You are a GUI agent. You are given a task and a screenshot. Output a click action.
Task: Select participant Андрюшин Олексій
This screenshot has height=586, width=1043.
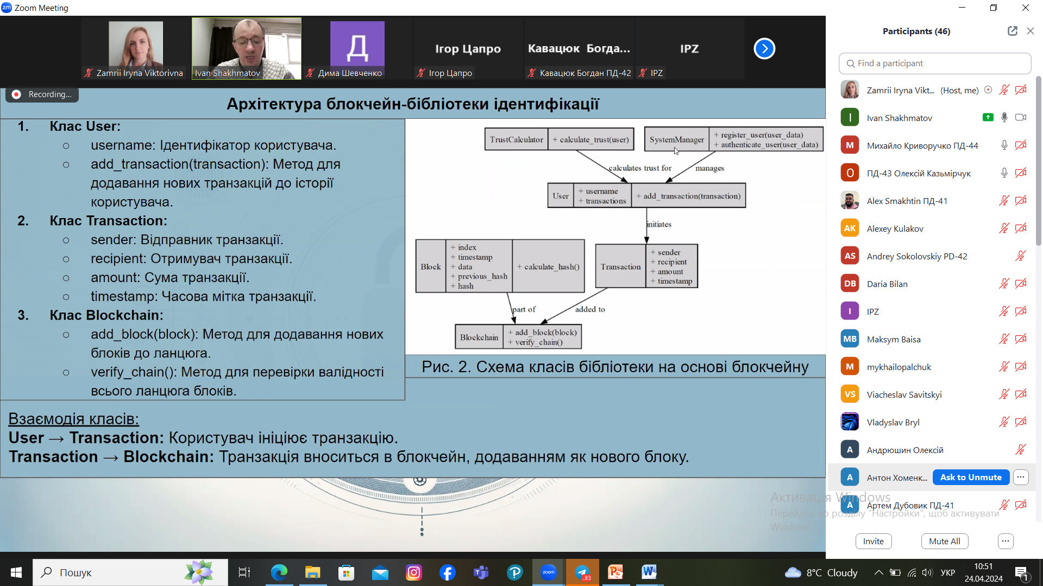click(932, 450)
